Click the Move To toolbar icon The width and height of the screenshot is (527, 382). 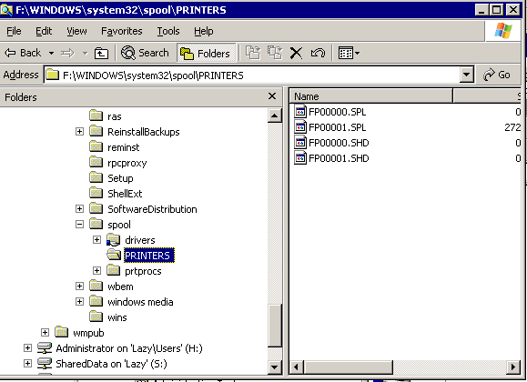(253, 53)
